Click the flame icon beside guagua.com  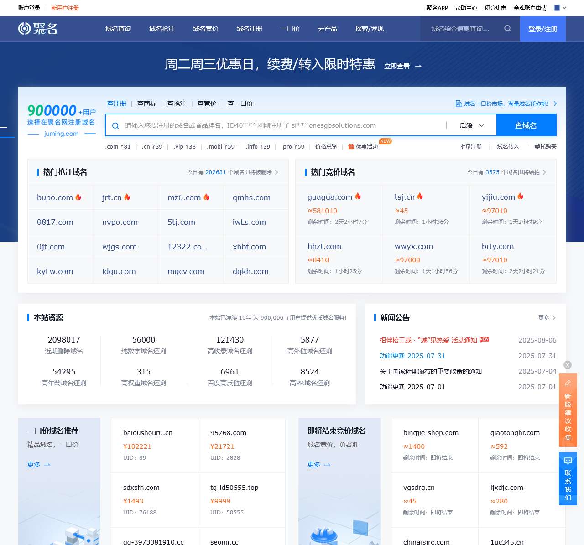tap(358, 197)
